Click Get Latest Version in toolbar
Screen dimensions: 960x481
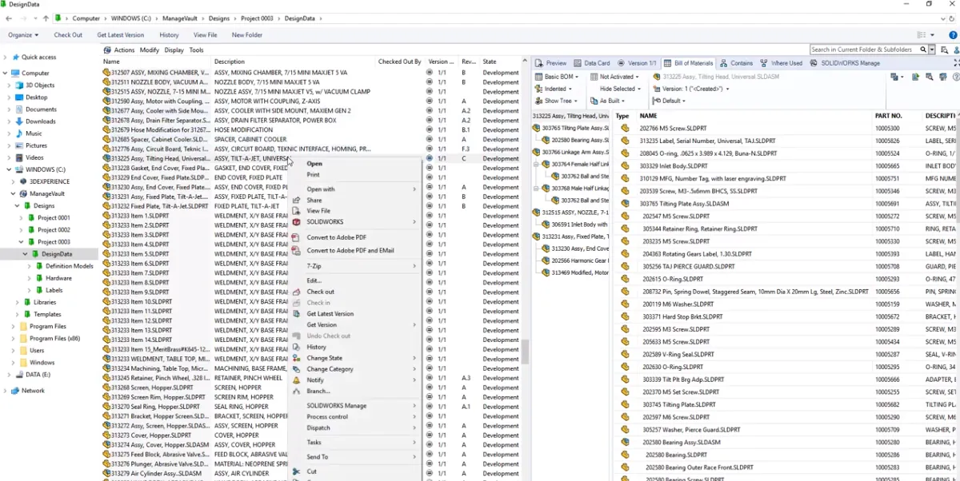point(121,35)
